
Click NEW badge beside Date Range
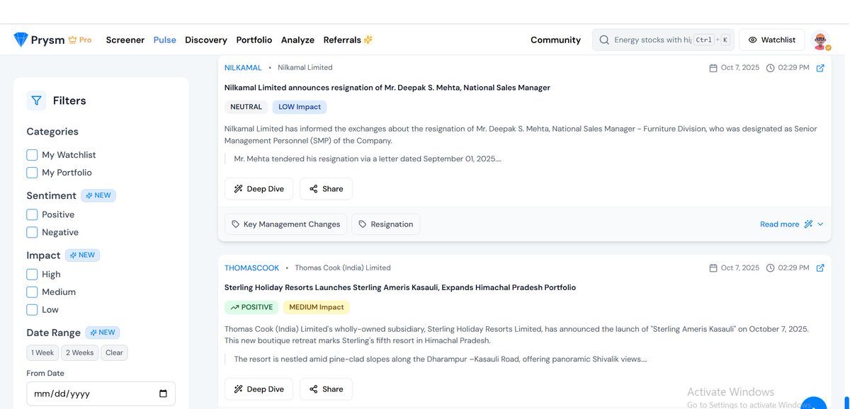[103, 333]
